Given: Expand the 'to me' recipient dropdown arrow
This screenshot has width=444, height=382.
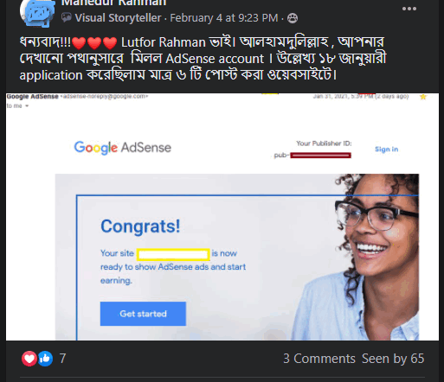Looking at the screenshot, I should [27, 106].
